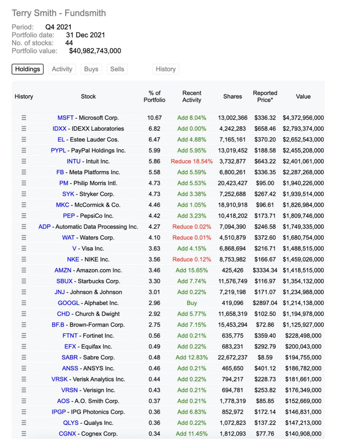This screenshot has width=342, height=446.
Task: Open history icon for Meta Platforms row
Action: tap(24, 172)
